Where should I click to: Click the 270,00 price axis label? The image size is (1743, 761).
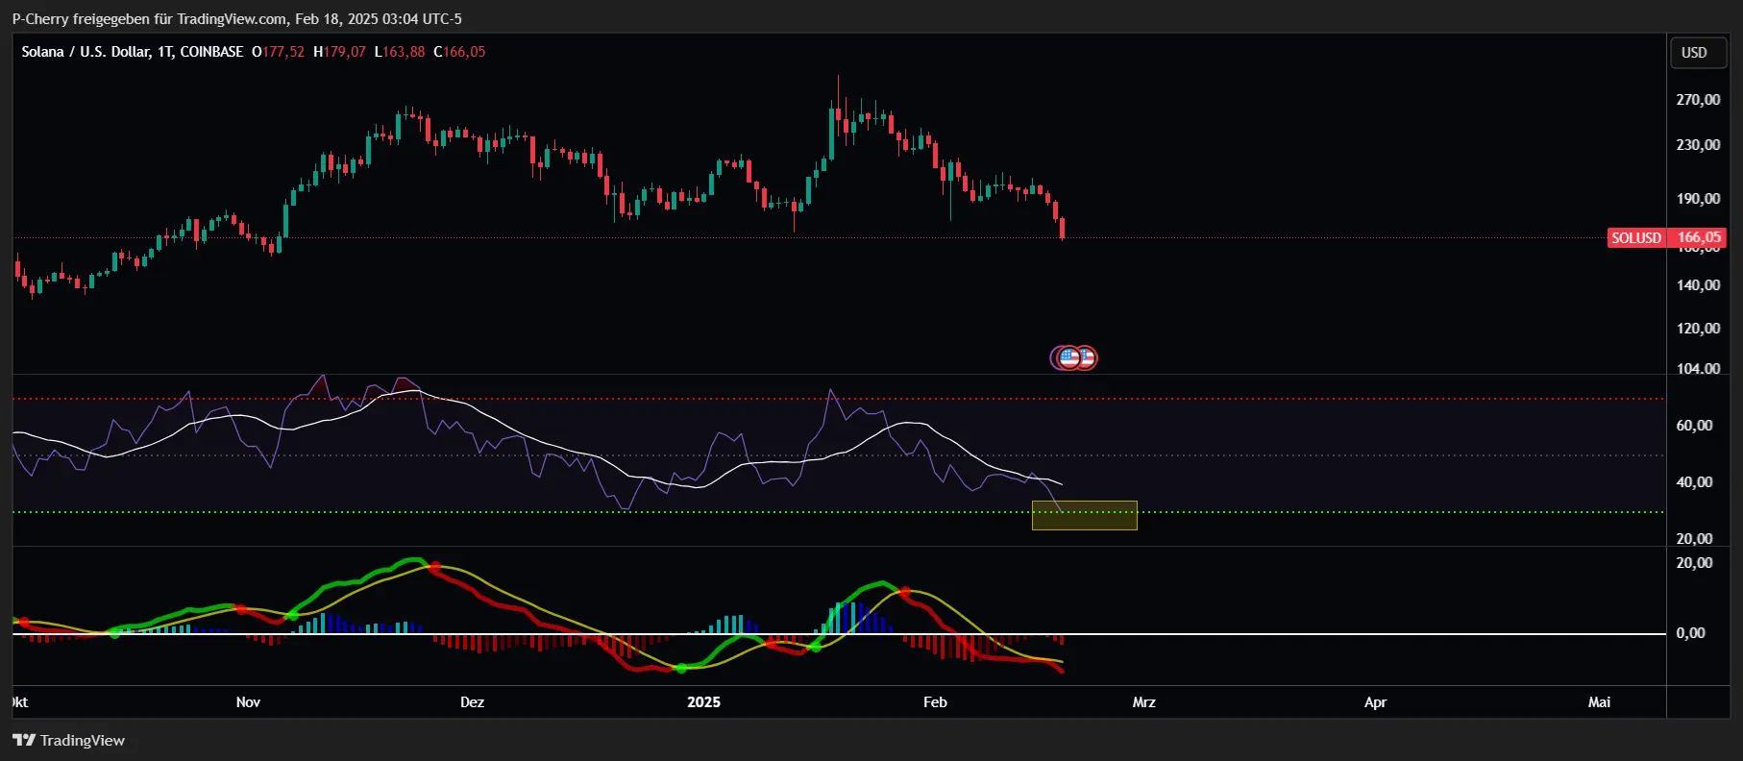pyautogui.click(x=1698, y=100)
